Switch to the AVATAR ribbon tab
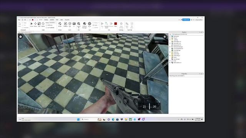Viewport: 246px width, 138px height. point(52,20)
